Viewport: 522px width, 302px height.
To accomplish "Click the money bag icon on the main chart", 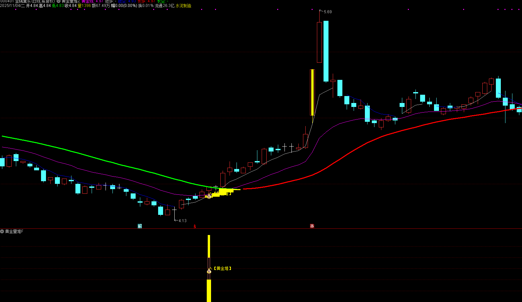I will 209,196.
